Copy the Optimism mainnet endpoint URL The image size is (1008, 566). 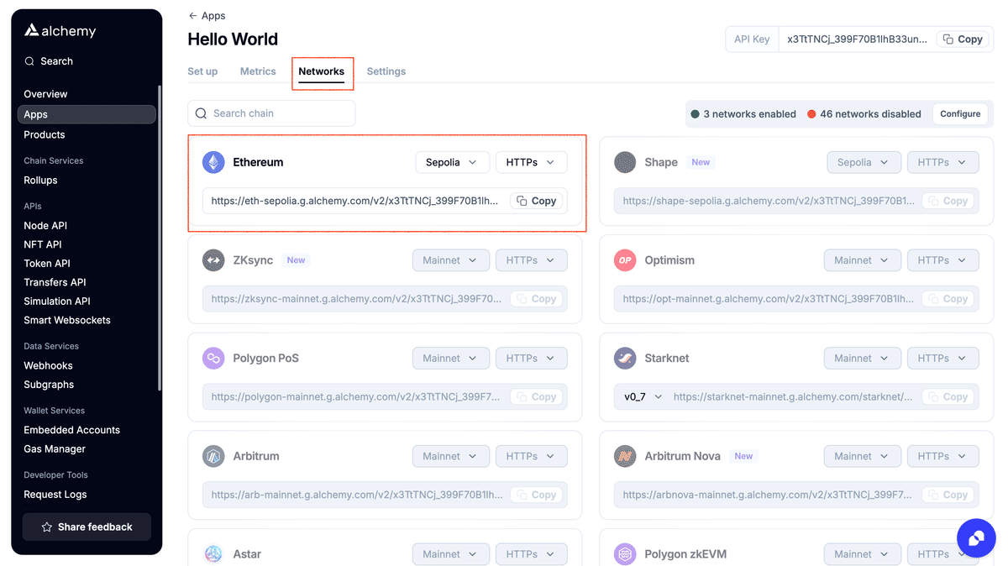(x=948, y=299)
